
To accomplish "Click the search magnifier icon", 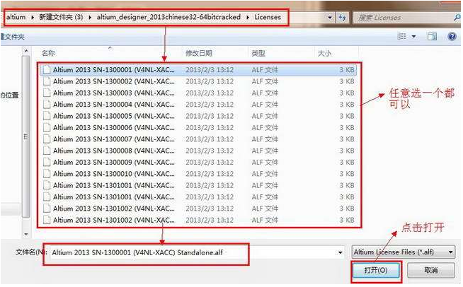I will (x=457, y=18).
